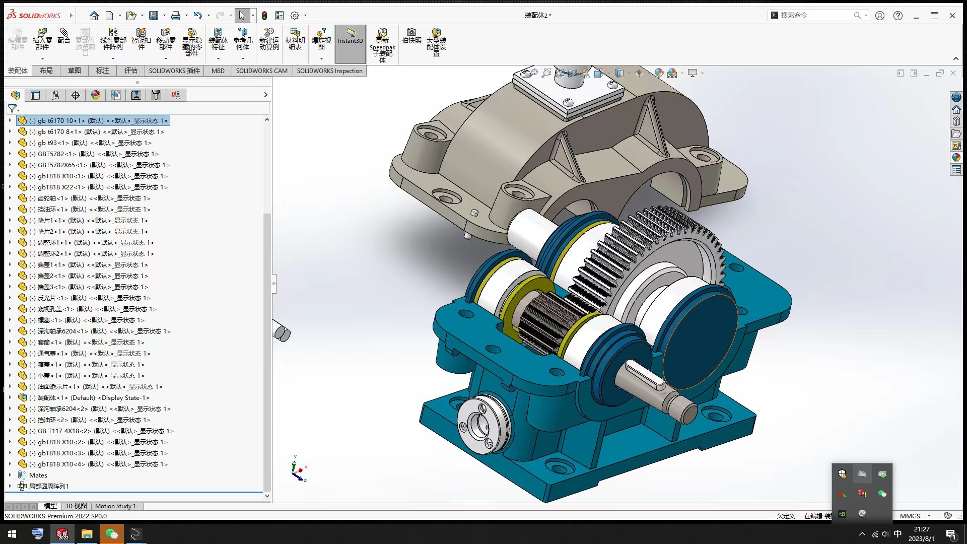Viewport: 967px width, 544px height.
Task: Switch to the 3D 视图 bottom tab
Action: click(x=76, y=506)
